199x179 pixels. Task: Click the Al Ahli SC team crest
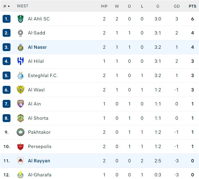click(x=20, y=19)
